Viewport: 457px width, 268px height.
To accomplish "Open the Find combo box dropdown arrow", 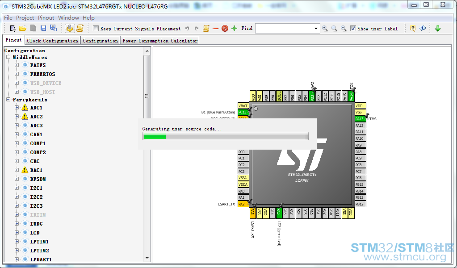I will click(316, 29).
